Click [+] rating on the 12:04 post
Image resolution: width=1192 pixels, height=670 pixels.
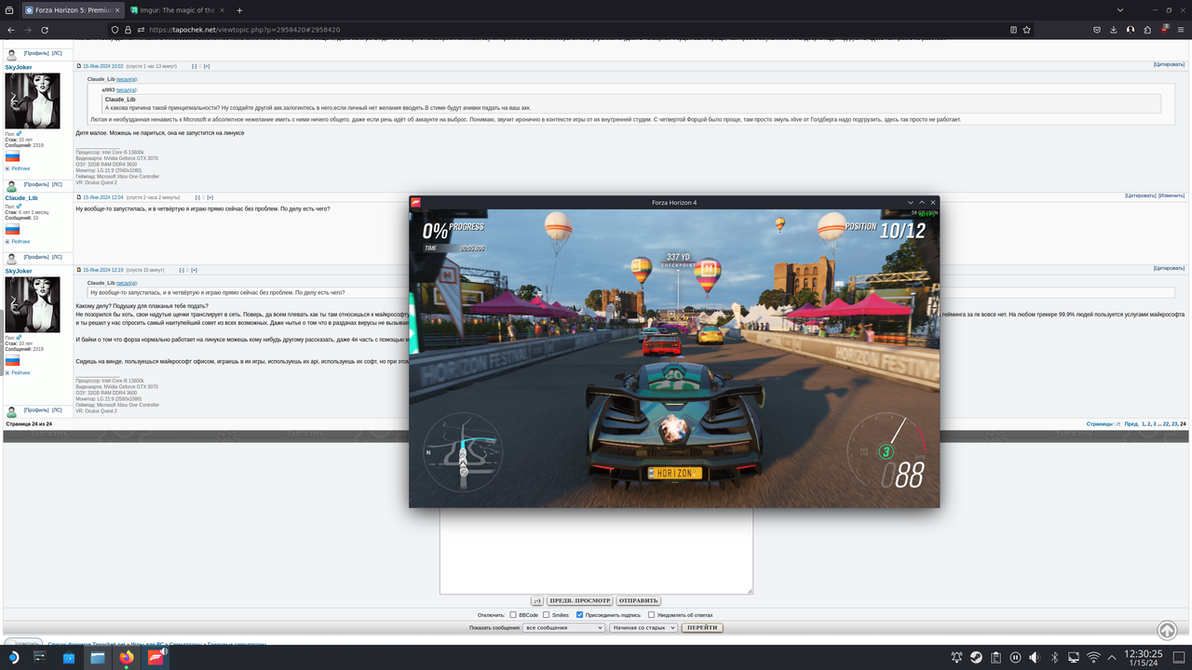(x=210, y=197)
